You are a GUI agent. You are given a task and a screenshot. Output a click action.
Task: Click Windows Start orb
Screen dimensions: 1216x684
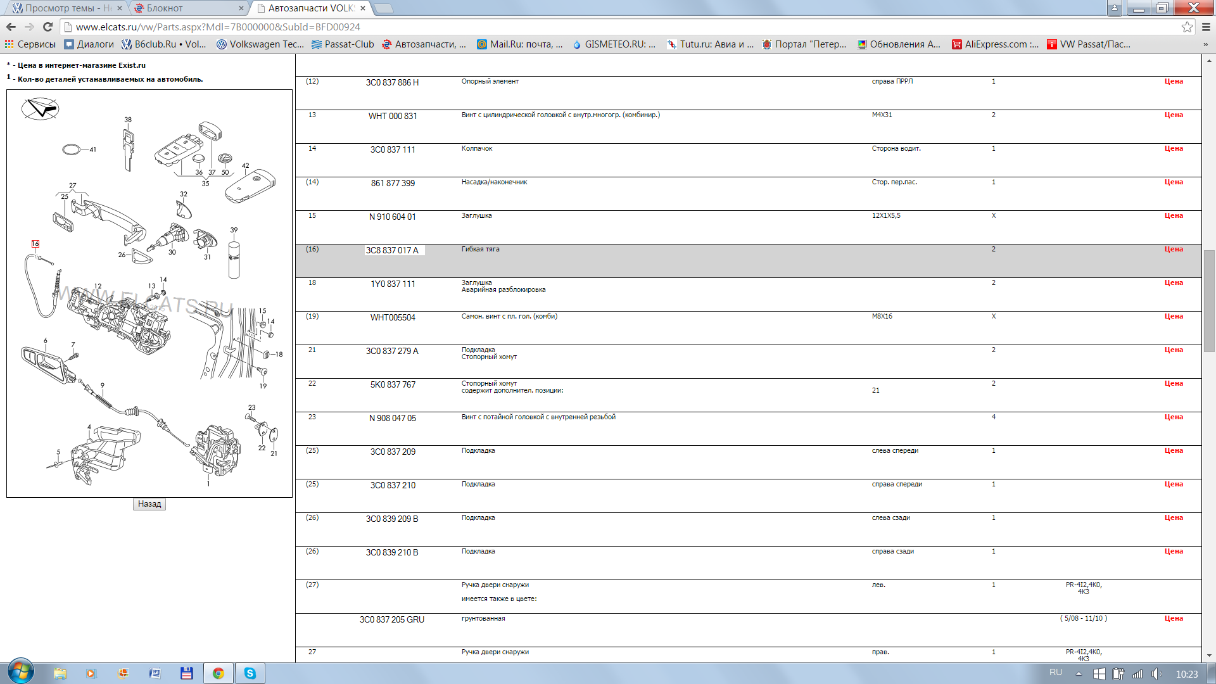point(20,671)
